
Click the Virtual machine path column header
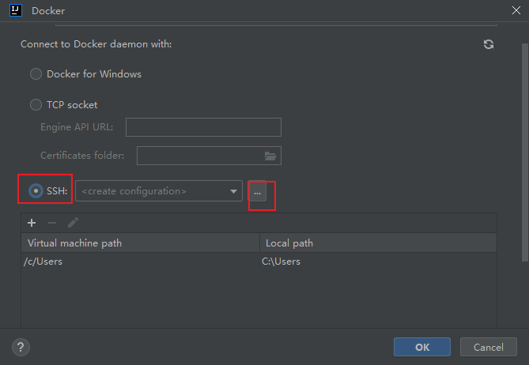(140, 243)
